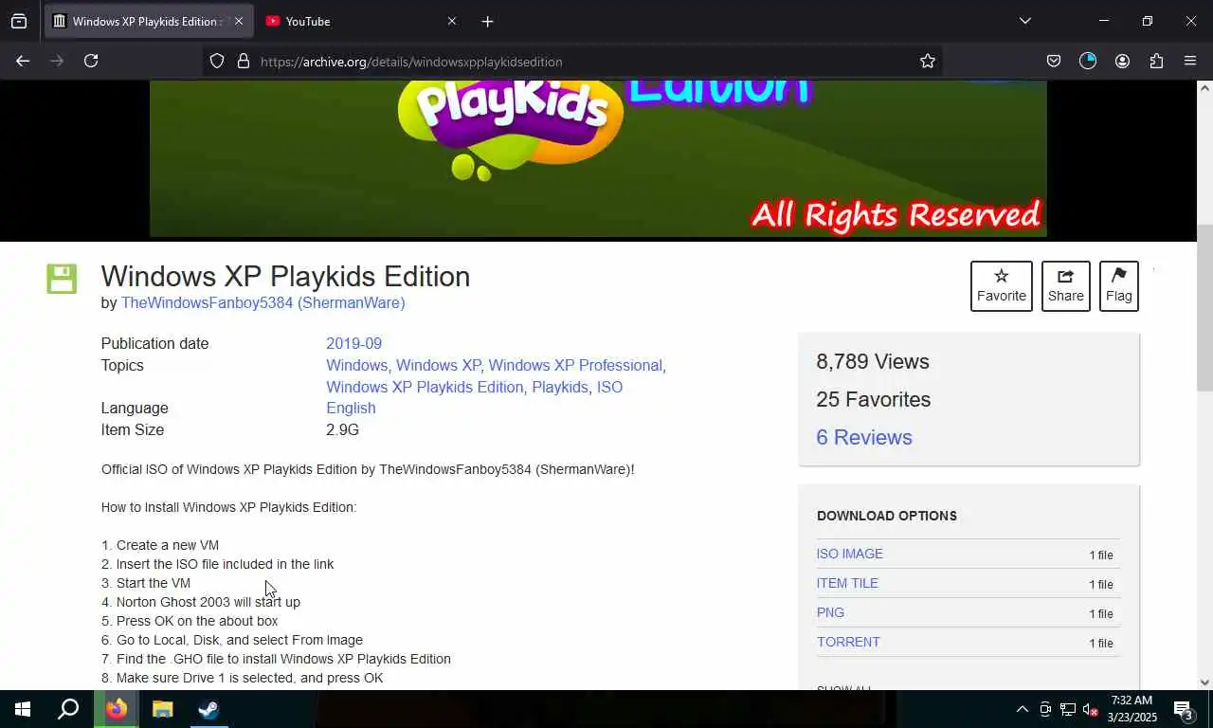Screen dimensions: 1213x728
Task: Open the Firefox hamburger menu
Action: tap(1190, 61)
